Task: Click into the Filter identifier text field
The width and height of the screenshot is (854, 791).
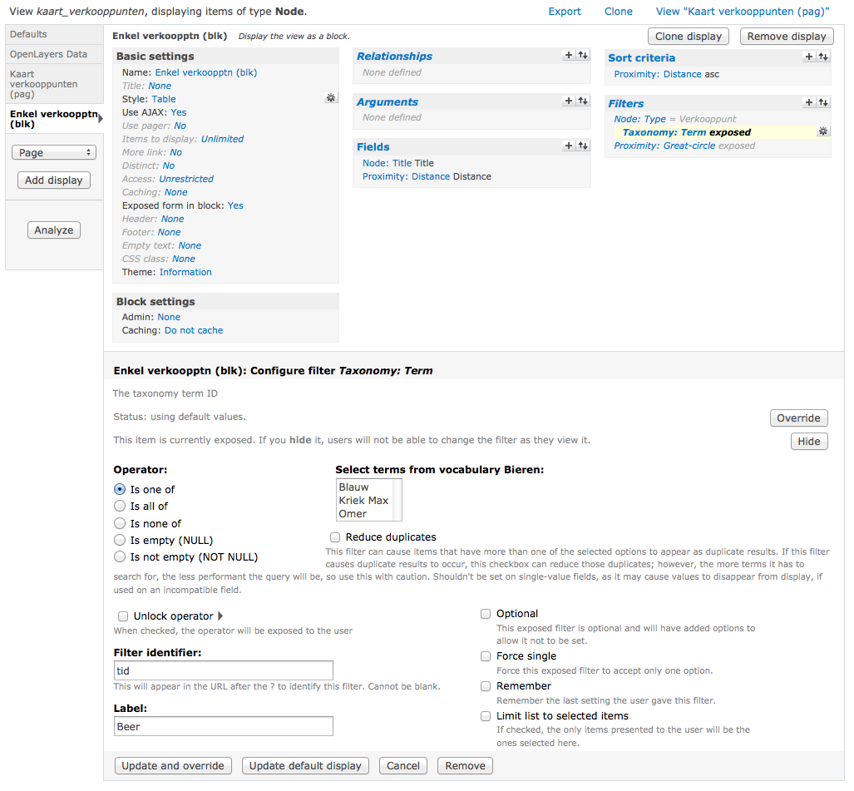Action: (224, 670)
